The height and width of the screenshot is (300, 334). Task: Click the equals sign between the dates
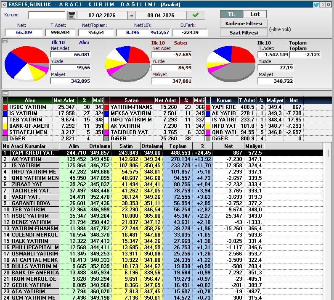point(131,16)
